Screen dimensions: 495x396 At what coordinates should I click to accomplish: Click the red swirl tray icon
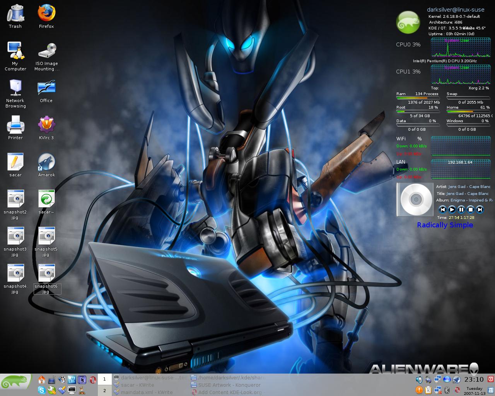coord(457,390)
